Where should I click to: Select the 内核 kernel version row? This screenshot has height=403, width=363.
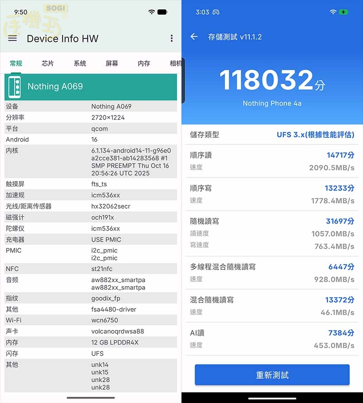(91, 161)
